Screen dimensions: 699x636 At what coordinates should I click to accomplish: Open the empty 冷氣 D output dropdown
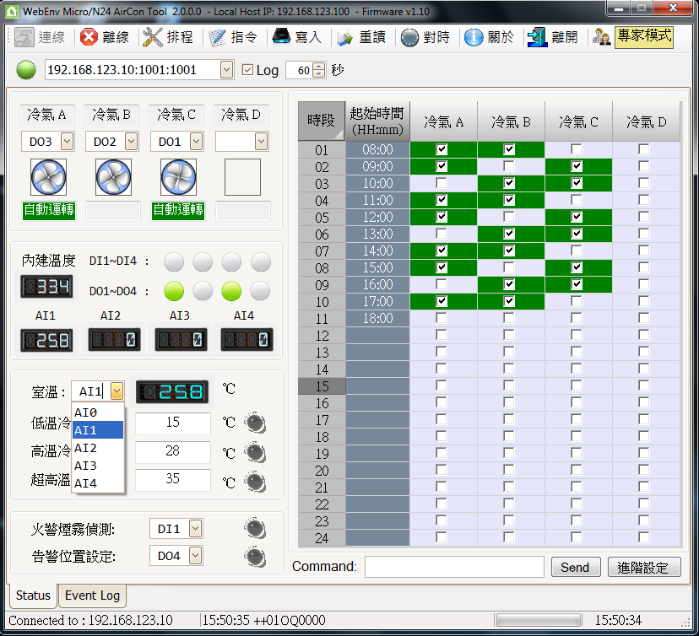click(x=261, y=142)
